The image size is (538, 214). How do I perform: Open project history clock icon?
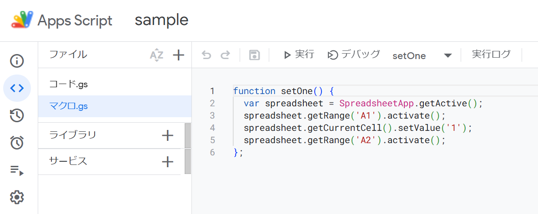click(17, 115)
